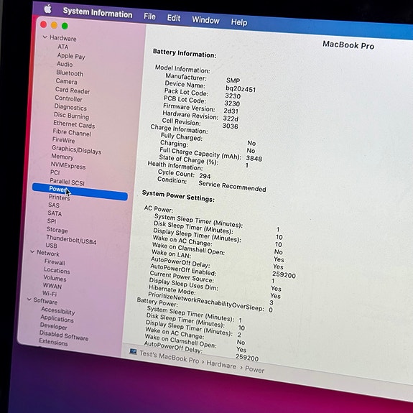Select Card Reader in the sidebar

pyautogui.click(x=73, y=91)
